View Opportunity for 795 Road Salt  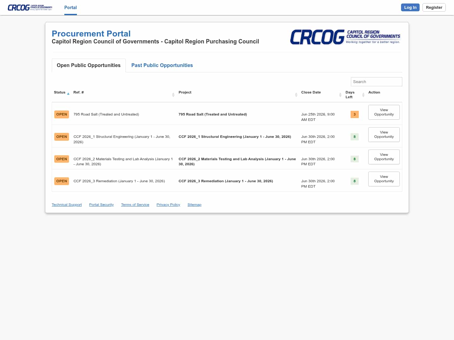pyautogui.click(x=384, y=112)
